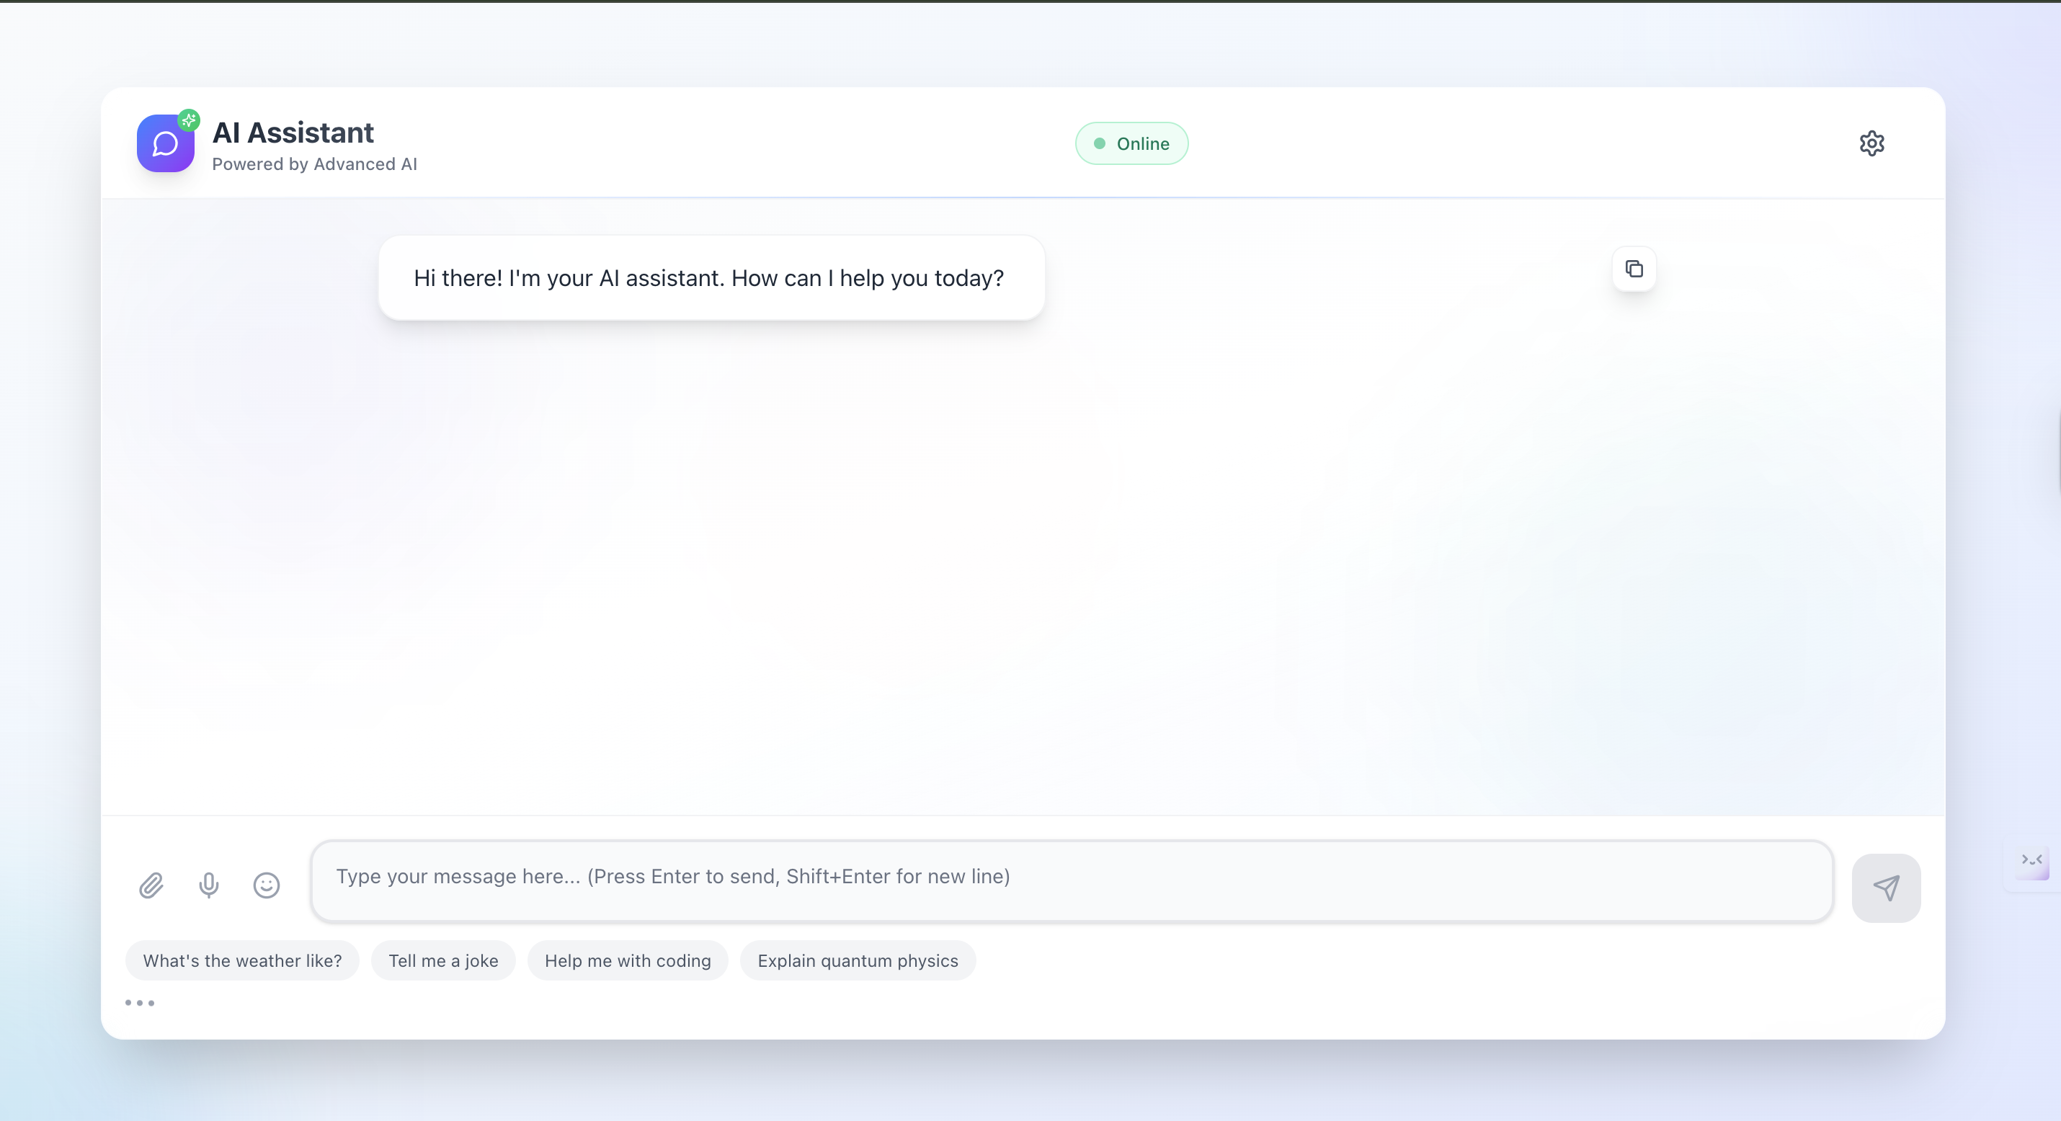Image resolution: width=2061 pixels, height=1121 pixels.
Task: Click the attach file paperclip icon
Action: coord(151,885)
